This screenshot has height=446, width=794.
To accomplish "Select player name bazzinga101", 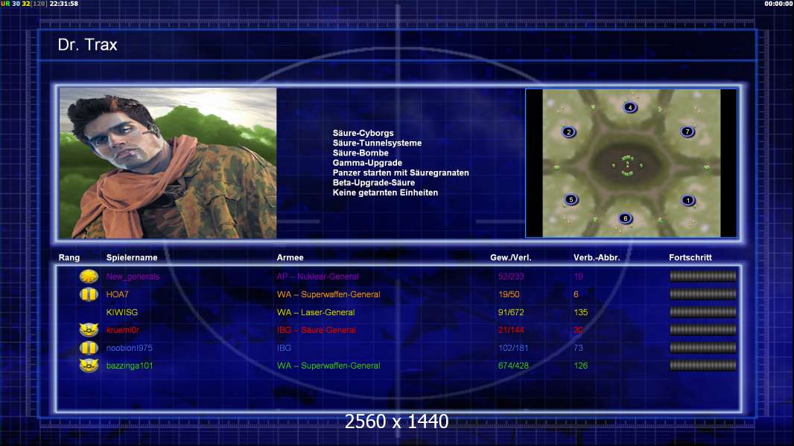I will 129,366.
